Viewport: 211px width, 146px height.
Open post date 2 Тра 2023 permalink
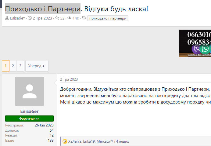coord(69,79)
